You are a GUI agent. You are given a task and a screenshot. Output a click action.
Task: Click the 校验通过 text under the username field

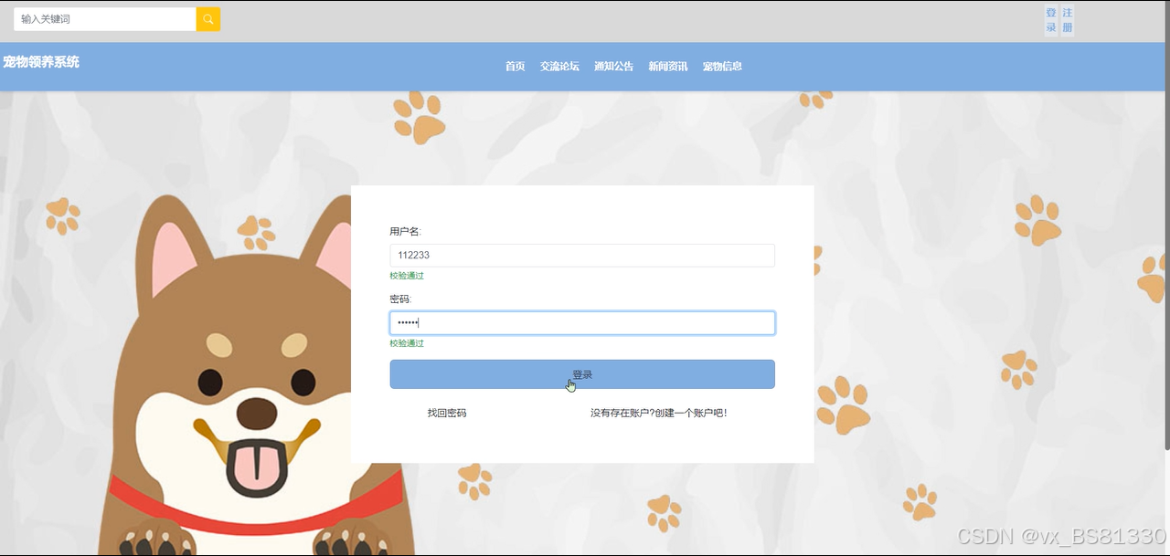[x=407, y=276]
